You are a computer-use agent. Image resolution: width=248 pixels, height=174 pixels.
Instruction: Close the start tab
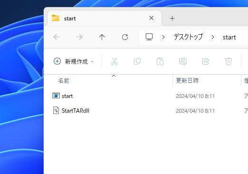151,18
